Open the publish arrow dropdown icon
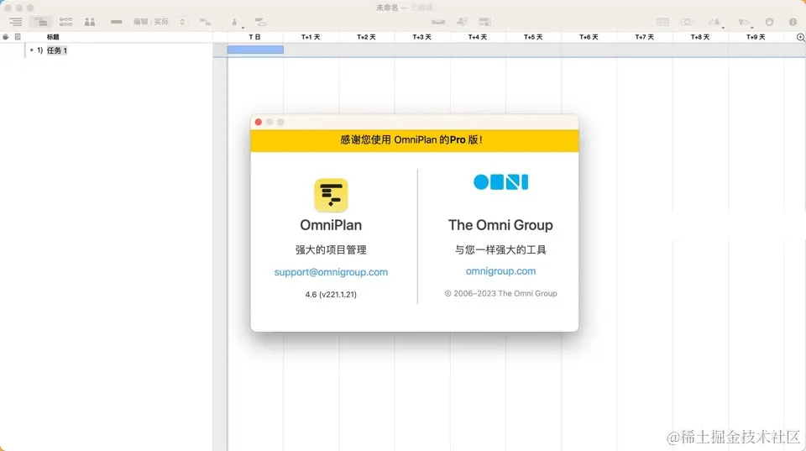 click(x=715, y=22)
